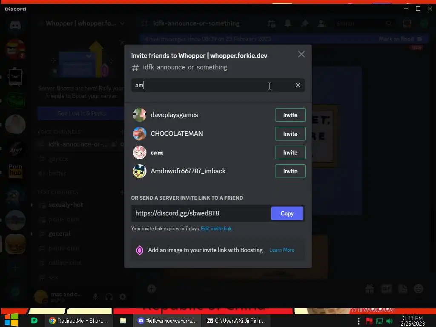
Task: Invite Amdnwofr667787_imback to the server
Action: pos(290,171)
